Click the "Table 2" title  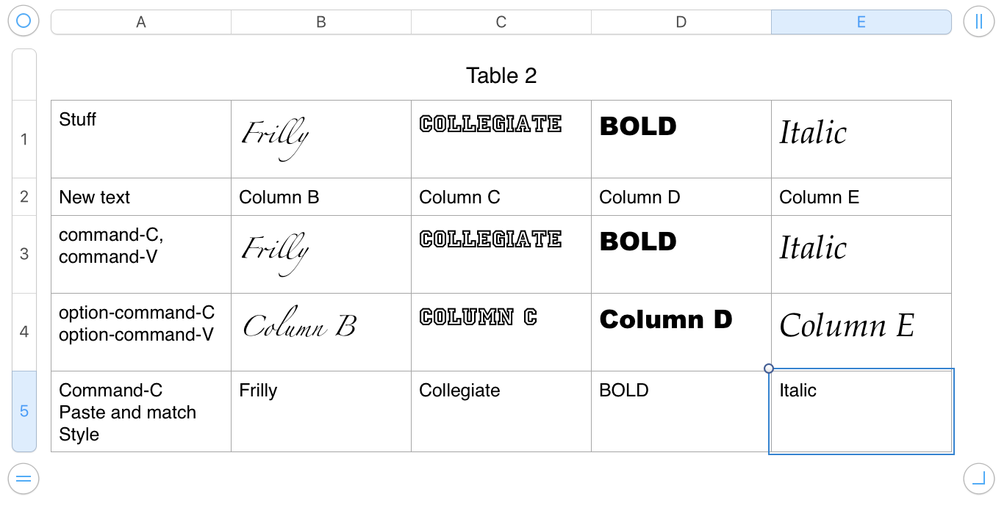pyautogui.click(x=501, y=76)
